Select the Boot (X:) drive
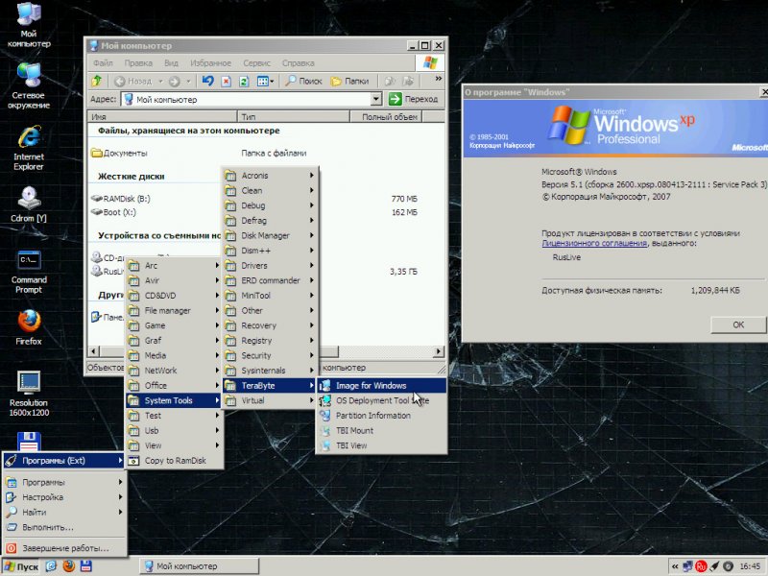768x576 pixels. pos(113,212)
